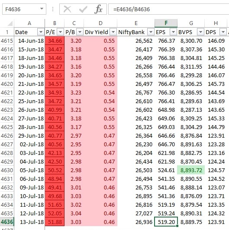The image size is (229, 230).
Task: Click the Enter checkmark formula bar icon
Action: pos(83,9)
